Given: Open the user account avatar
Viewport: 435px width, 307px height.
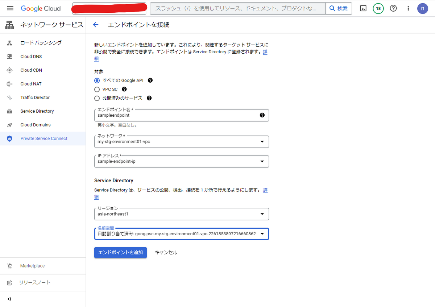Looking at the screenshot, I should (x=422, y=8).
